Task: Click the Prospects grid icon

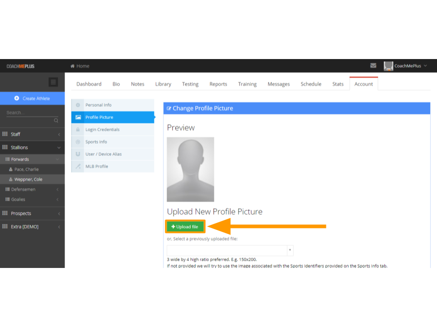Action: (x=5, y=213)
